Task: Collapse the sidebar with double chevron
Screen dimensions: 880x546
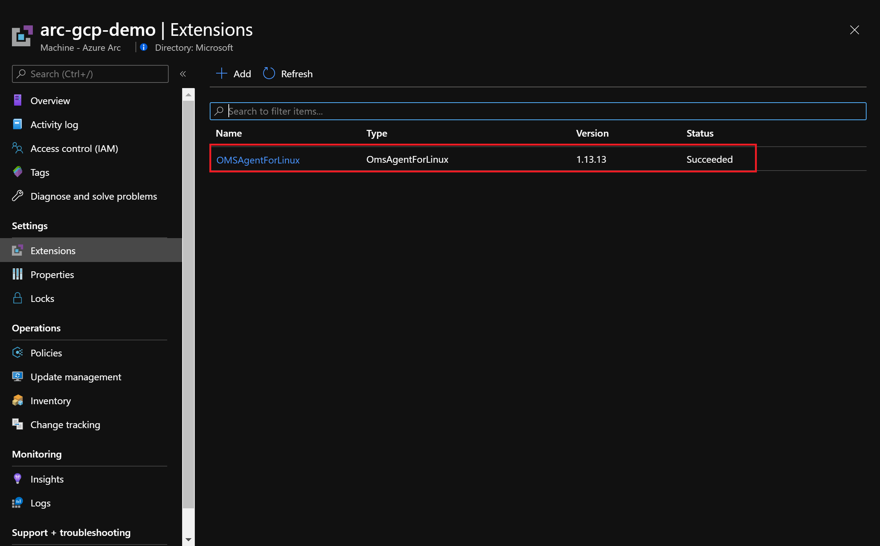Action: coord(183,74)
